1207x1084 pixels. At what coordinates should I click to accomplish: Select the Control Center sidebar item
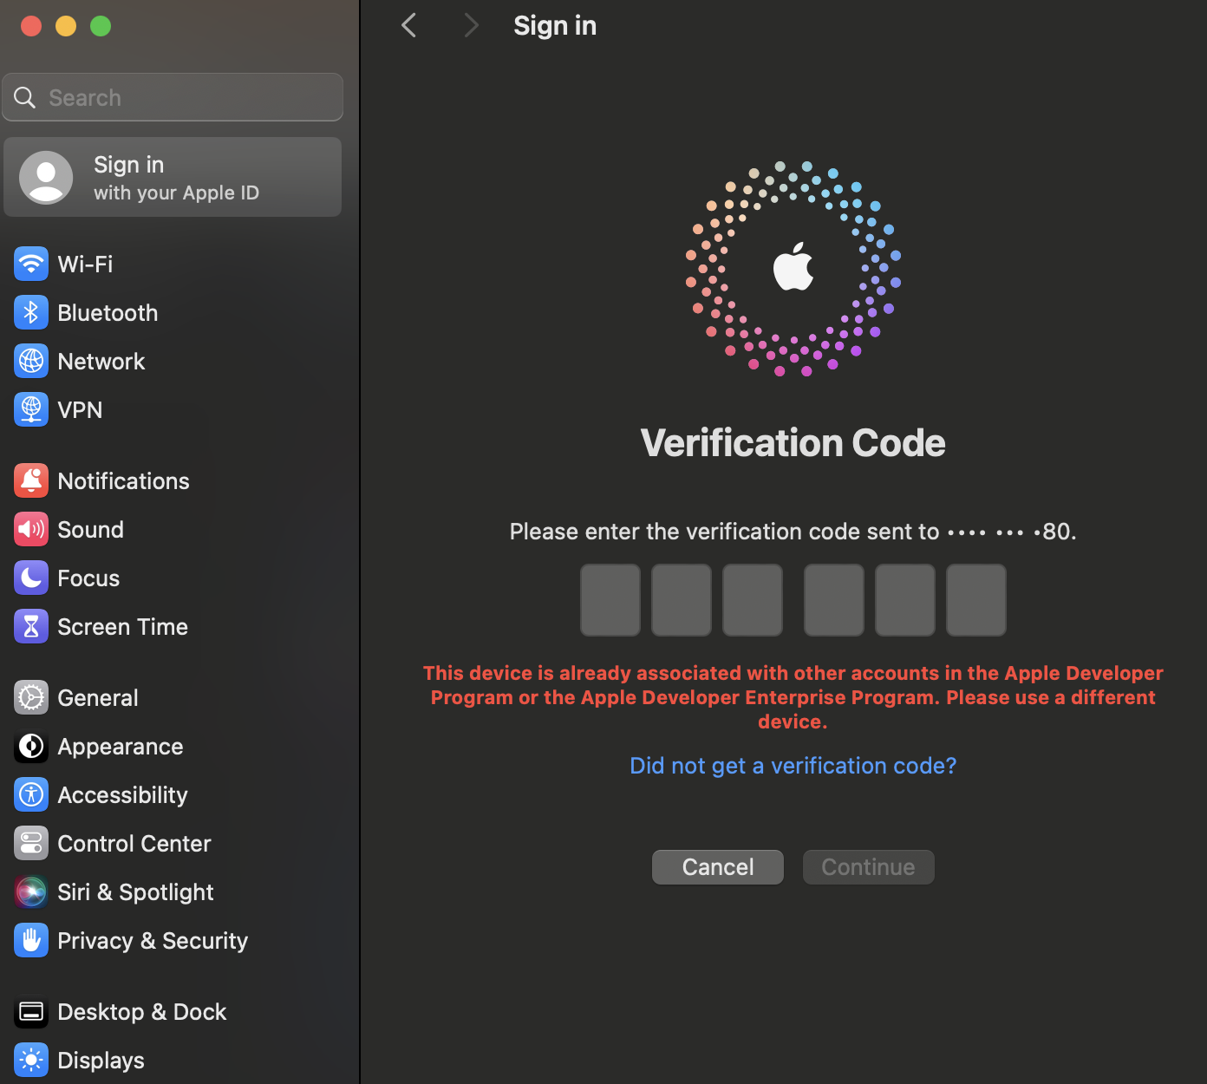(134, 844)
